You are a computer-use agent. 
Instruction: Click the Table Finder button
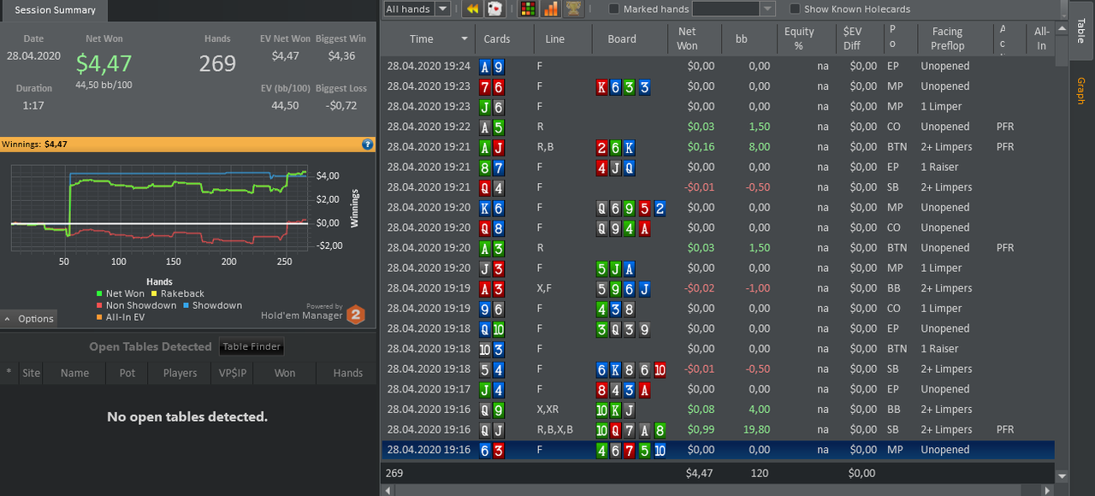point(252,346)
